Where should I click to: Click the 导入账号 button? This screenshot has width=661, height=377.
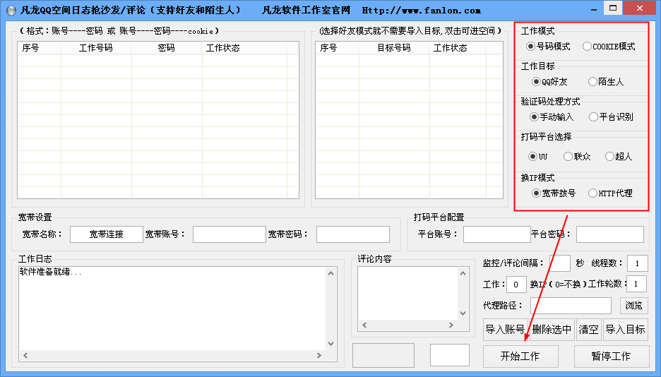[505, 330]
